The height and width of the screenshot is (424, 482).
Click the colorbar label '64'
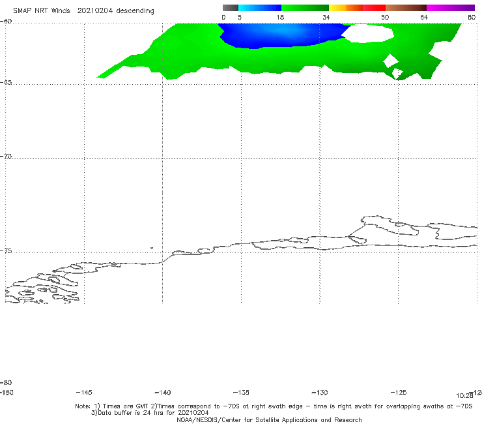click(424, 18)
